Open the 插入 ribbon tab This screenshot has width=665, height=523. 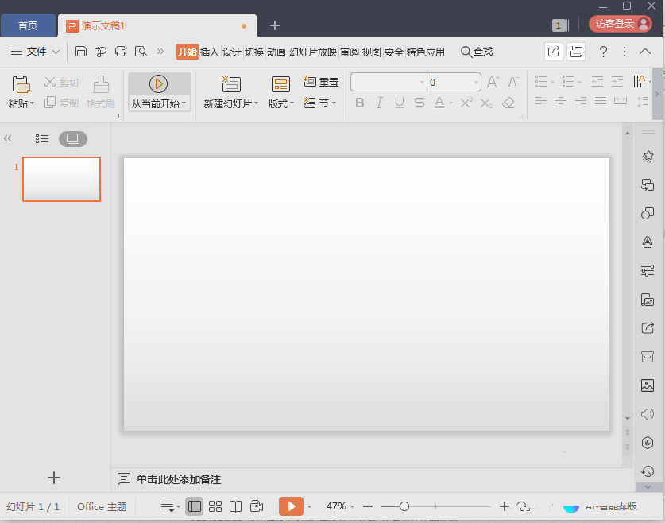coord(209,52)
